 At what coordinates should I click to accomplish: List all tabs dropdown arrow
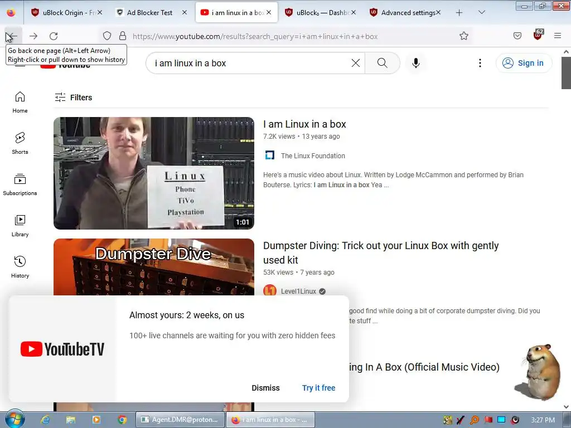(x=481, y=13)
